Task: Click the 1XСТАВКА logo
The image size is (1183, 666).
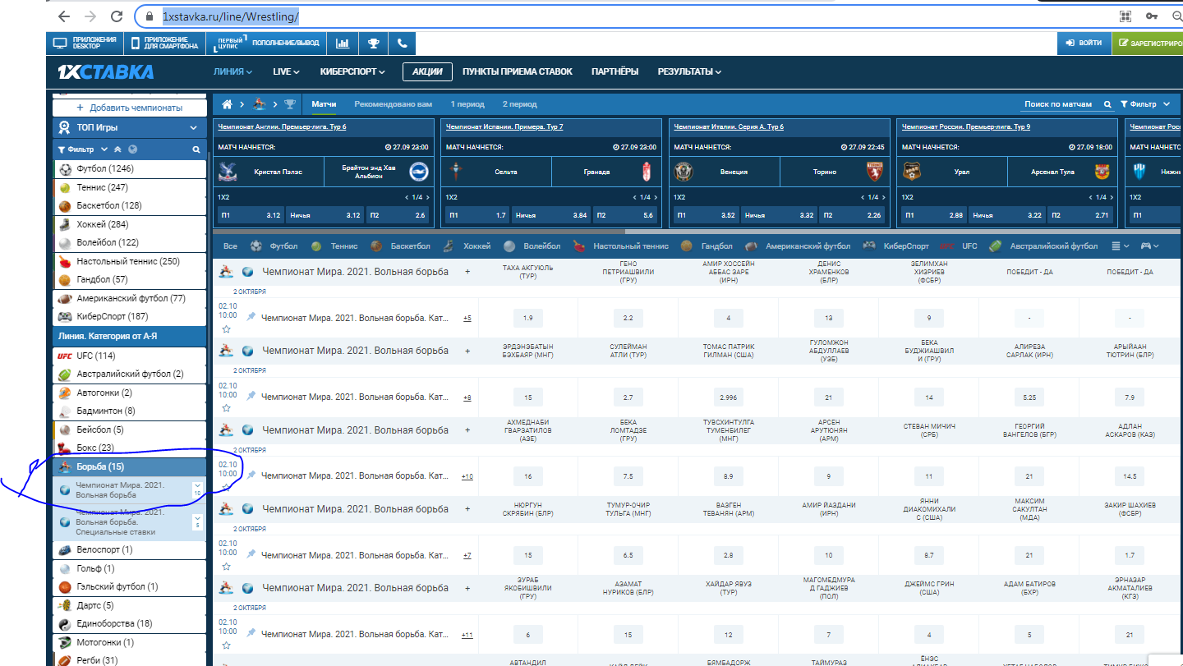Action: (x=105, y=71)
